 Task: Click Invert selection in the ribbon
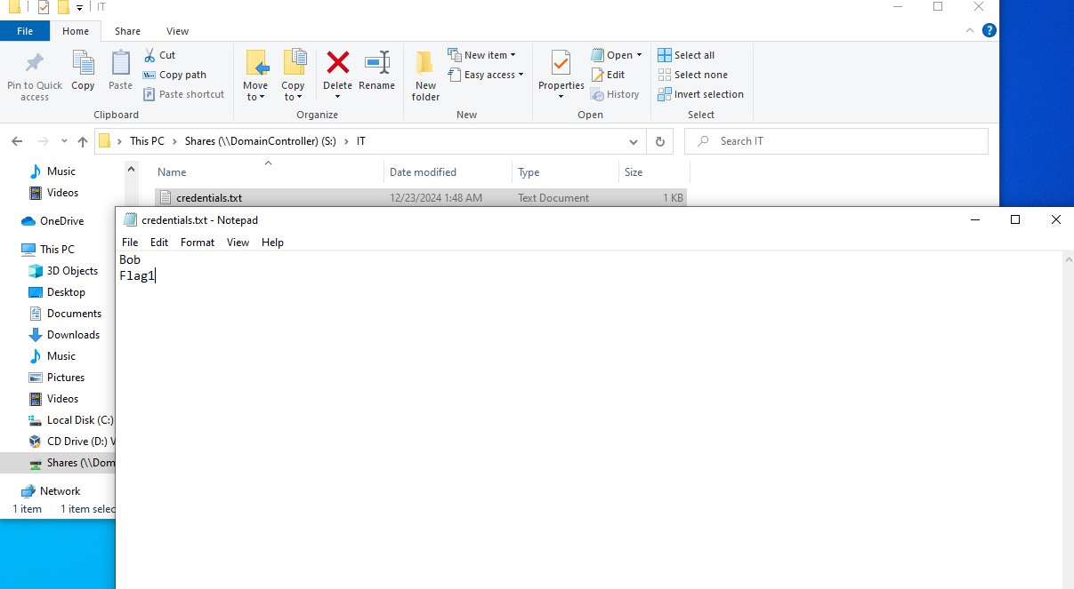point(700,94)
